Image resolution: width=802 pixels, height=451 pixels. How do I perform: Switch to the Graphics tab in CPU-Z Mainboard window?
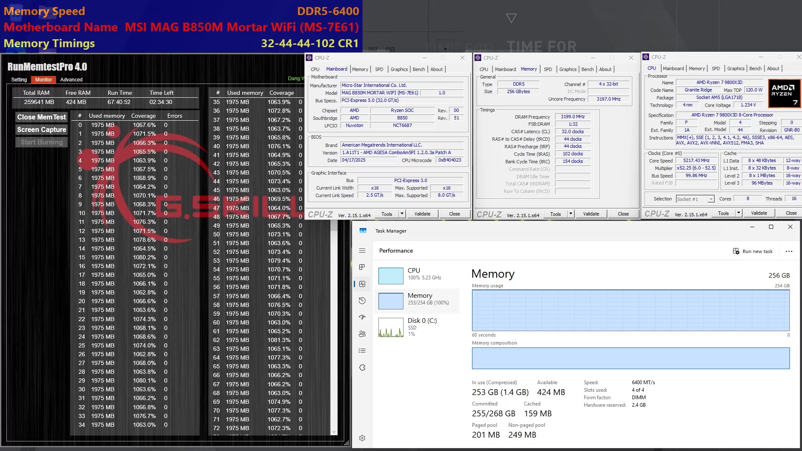pos(399,69)
